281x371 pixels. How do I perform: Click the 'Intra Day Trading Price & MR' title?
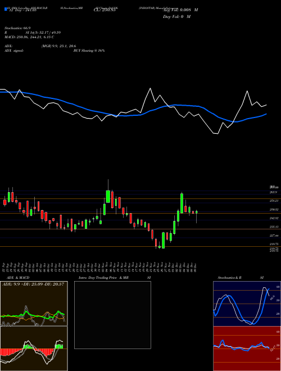tap(103, 278)
